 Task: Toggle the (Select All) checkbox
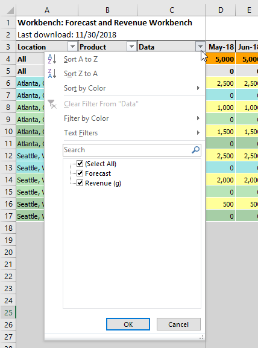pyautogui.click(x=80, y=164)
